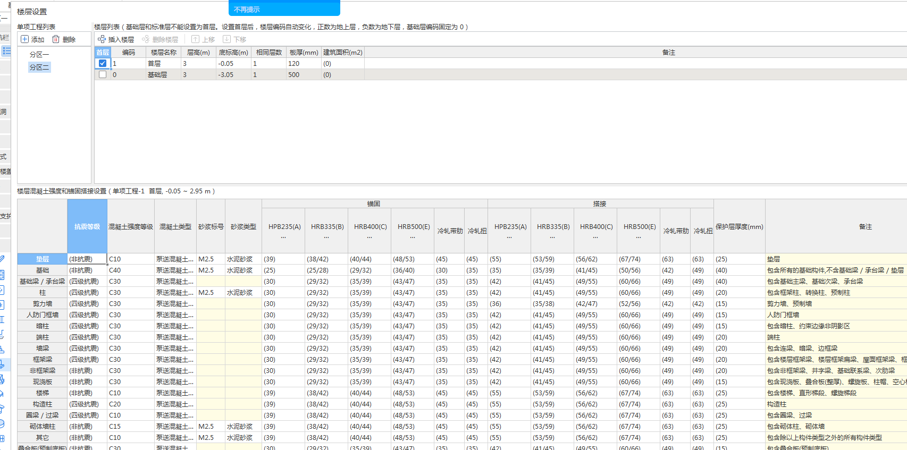
Task: Select the 非框架梁 row header
Action: [x=43, y=371]
